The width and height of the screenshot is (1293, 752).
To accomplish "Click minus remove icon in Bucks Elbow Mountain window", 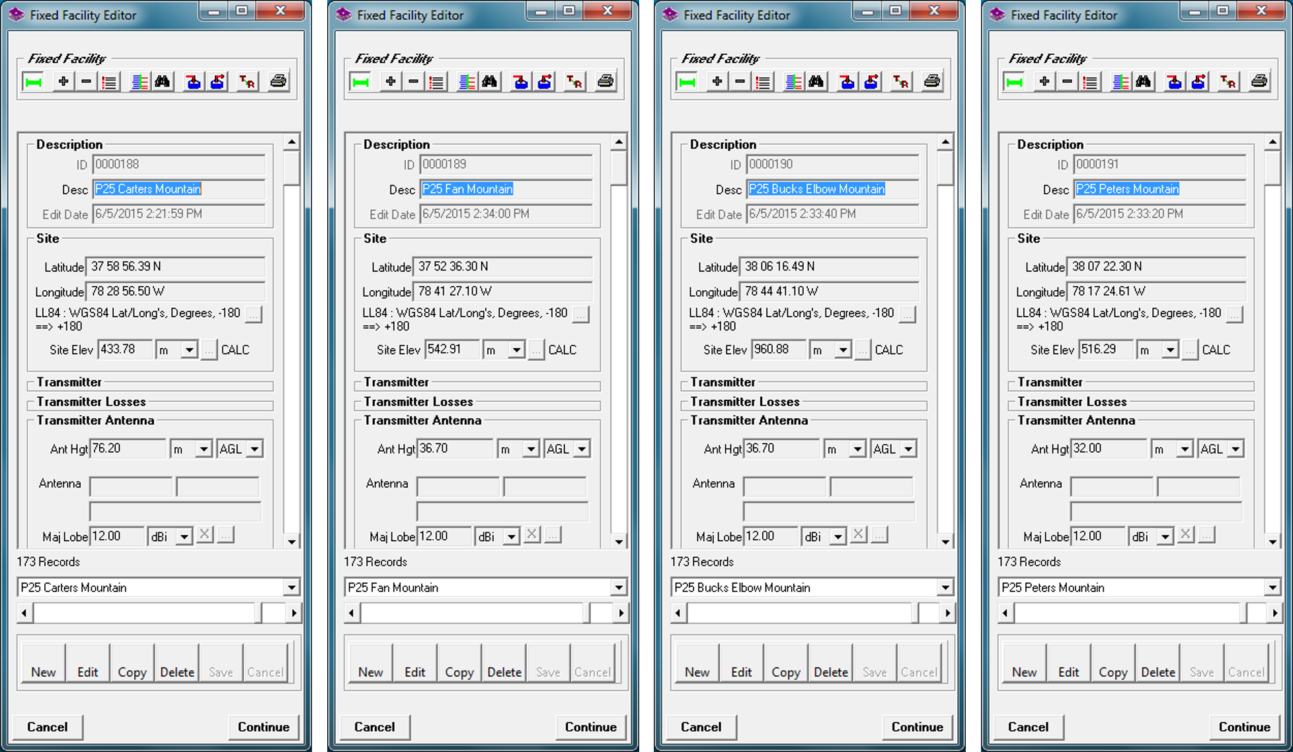I will (740, 82).
